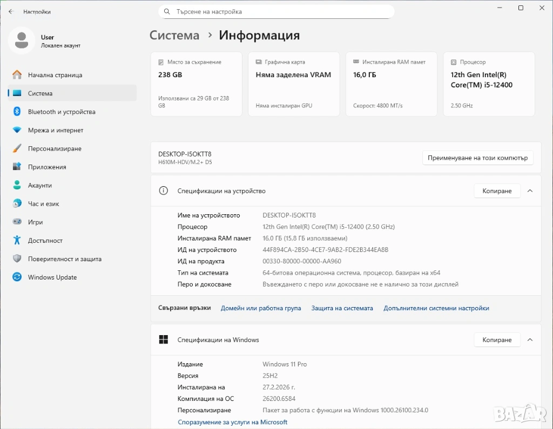Collapse the Спецификации на устройство section

pyautogui.click(x=530, y=191)
